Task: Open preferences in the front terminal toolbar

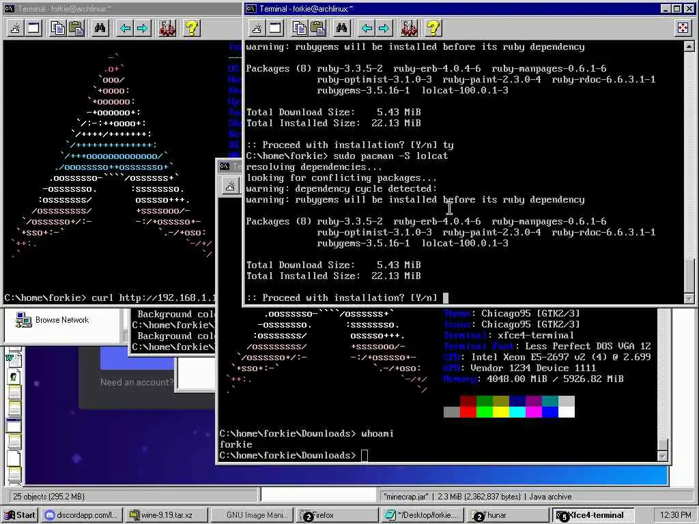Action: pyautogui.click(x=409, y=29)
